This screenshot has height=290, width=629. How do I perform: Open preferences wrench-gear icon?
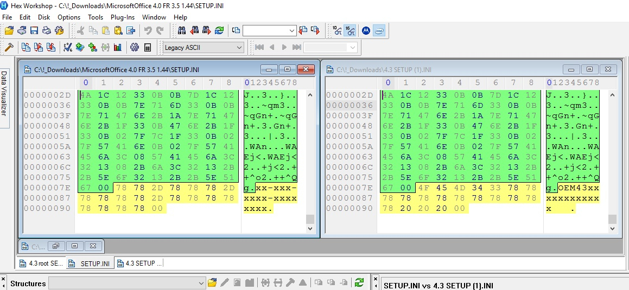[59, 30]
